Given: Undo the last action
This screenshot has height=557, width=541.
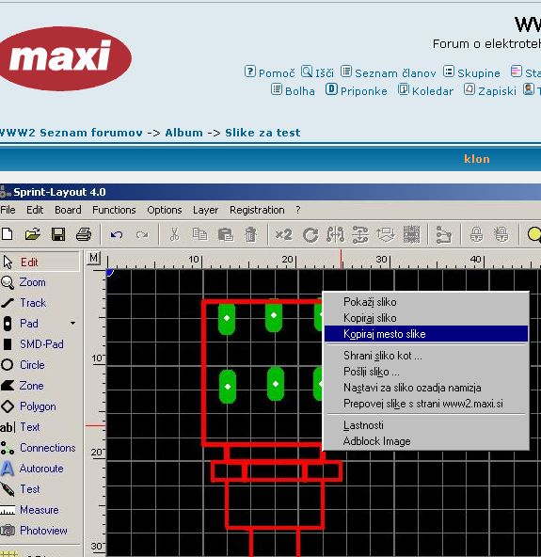Looking at the screenshot, I should pos(116,234).
